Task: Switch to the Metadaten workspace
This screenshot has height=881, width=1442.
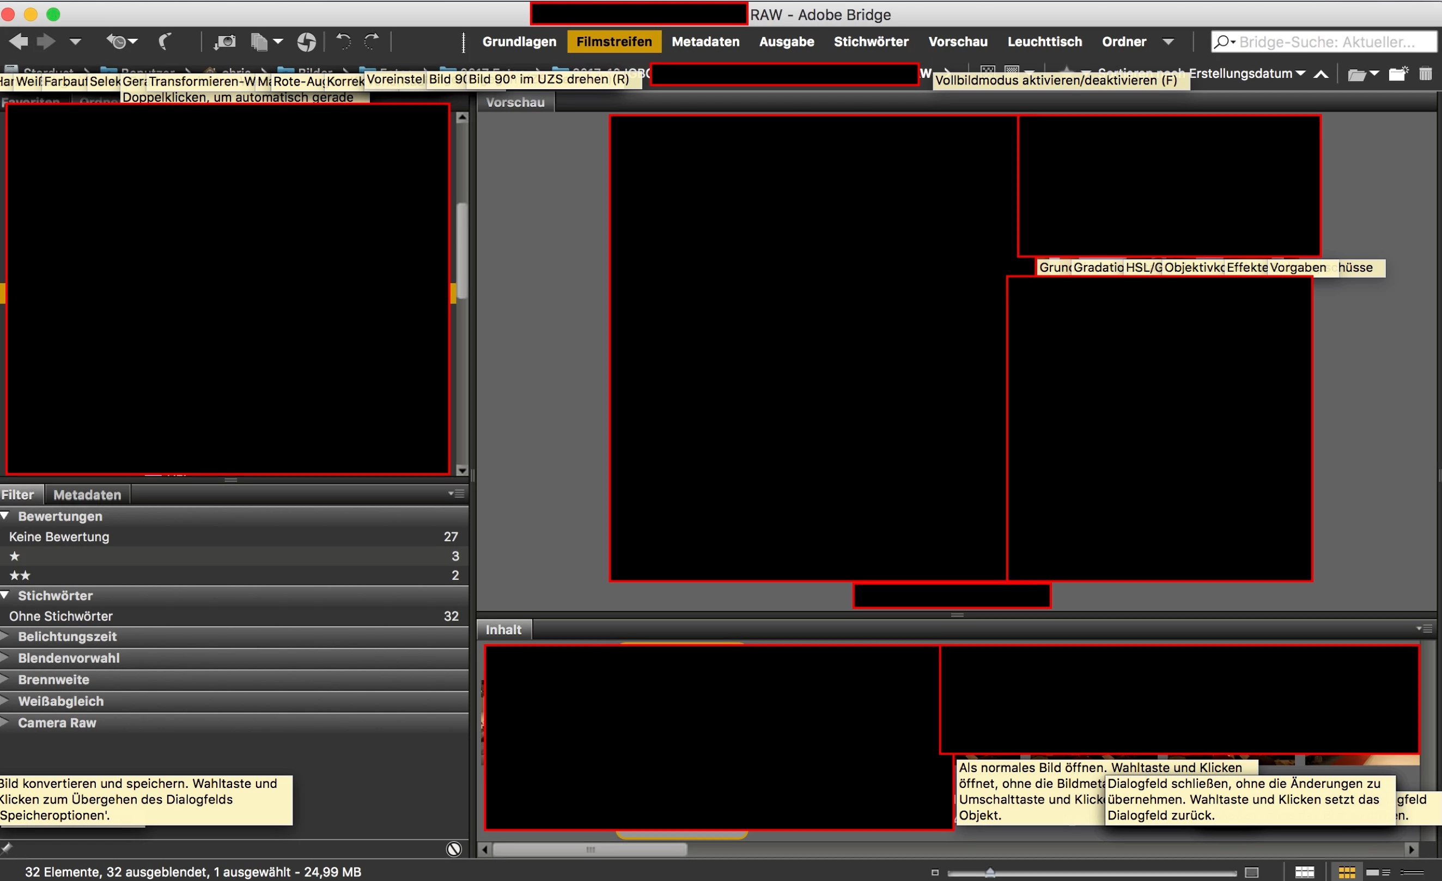Action: click(705, 41)
